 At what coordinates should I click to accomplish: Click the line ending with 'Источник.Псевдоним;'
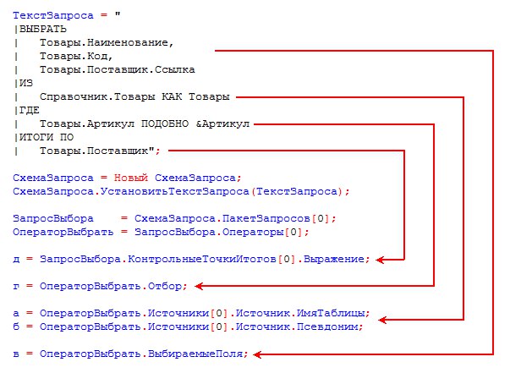point(188,327)
